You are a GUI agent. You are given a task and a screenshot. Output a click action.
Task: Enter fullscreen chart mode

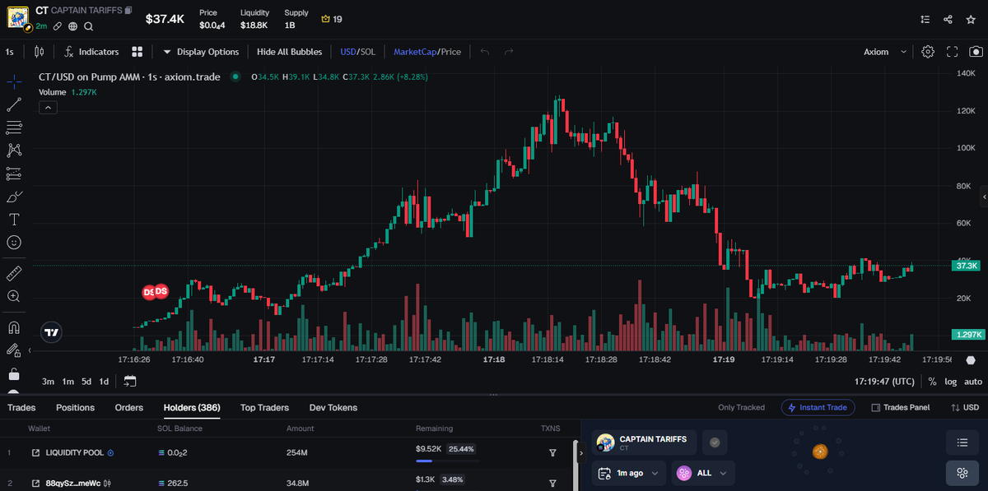pos(953,52)
